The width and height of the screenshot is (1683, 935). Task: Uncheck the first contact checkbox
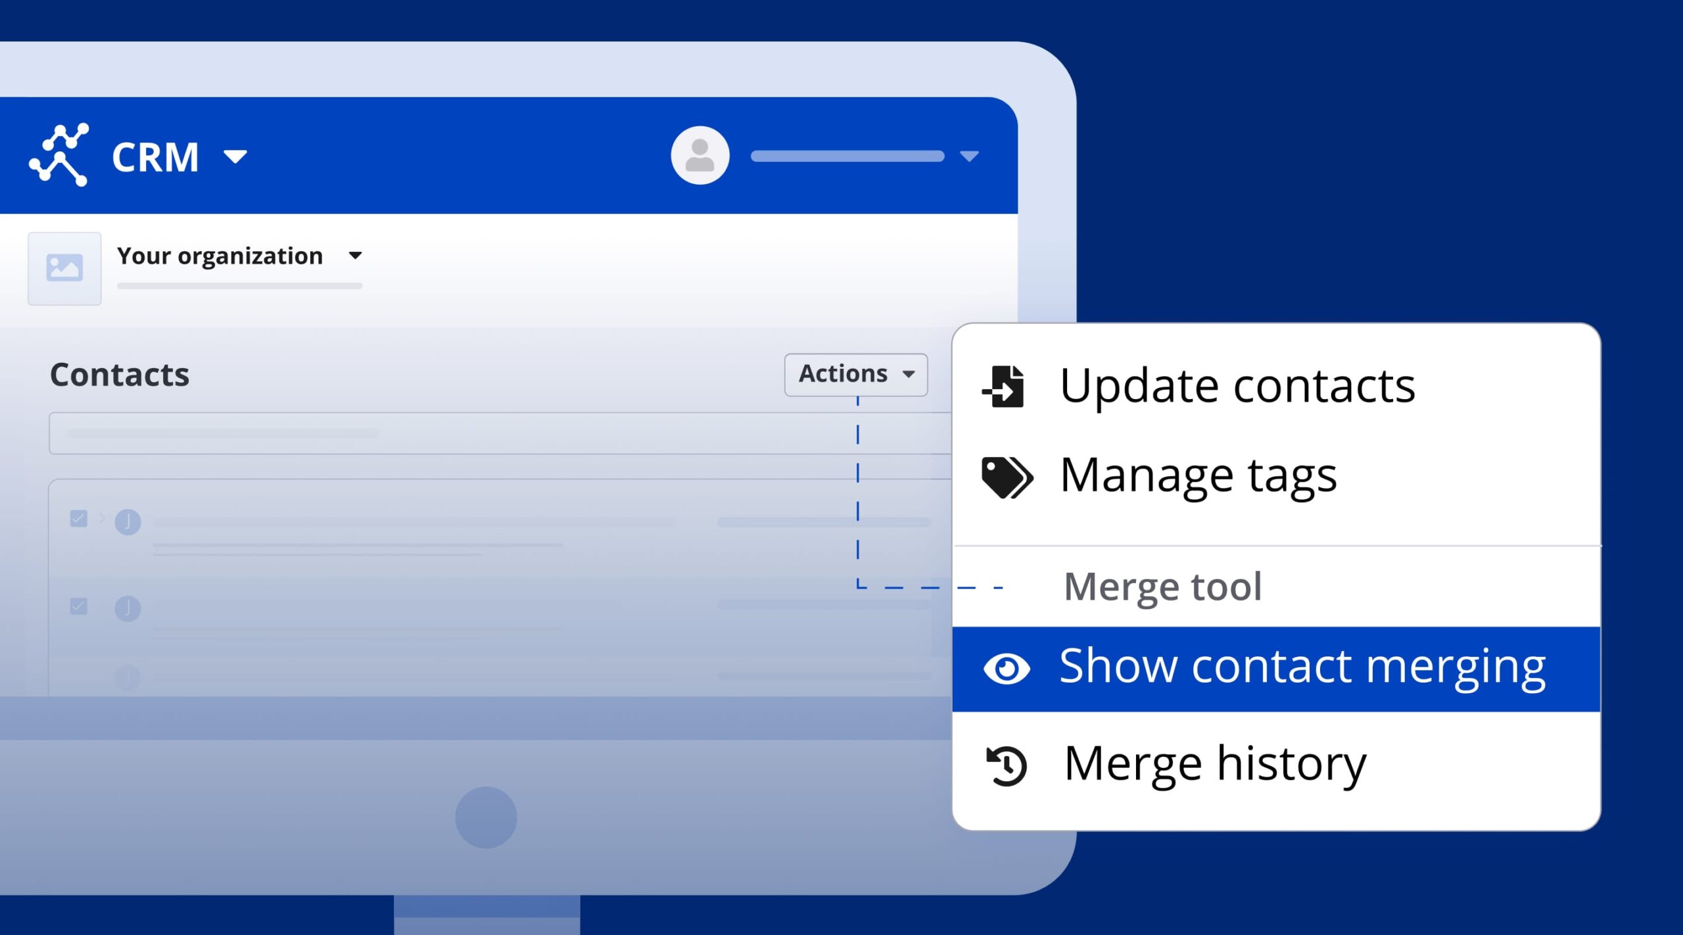point(79,519)
